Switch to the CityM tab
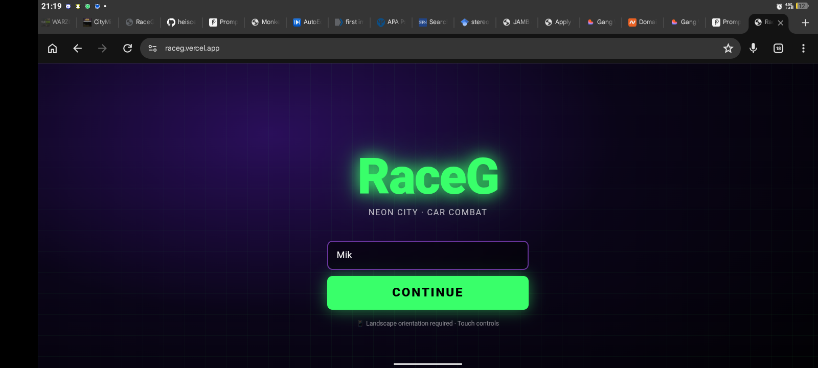This screenshot has width=818, height=368. pyautogui.click(x=98, y=22)
